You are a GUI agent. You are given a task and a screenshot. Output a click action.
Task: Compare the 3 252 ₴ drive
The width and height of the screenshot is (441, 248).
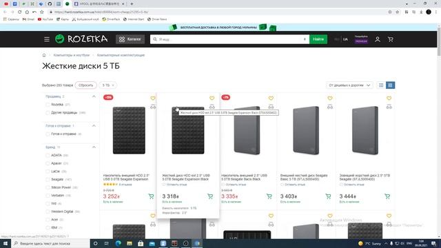pos(153,107)
